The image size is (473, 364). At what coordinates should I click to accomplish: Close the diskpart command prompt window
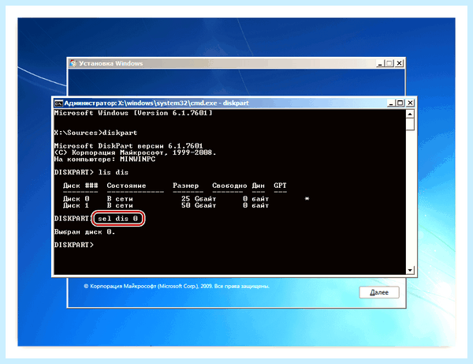point(410,103)
